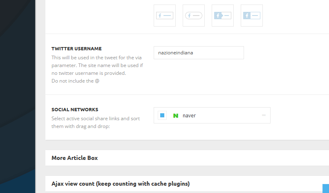Choose the rounded pill share button style
This screenshot has height=193, width=329.
(x=194, y=16)
